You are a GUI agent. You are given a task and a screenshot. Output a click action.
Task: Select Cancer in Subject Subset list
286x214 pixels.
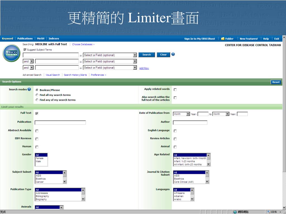tap(40, 182)
